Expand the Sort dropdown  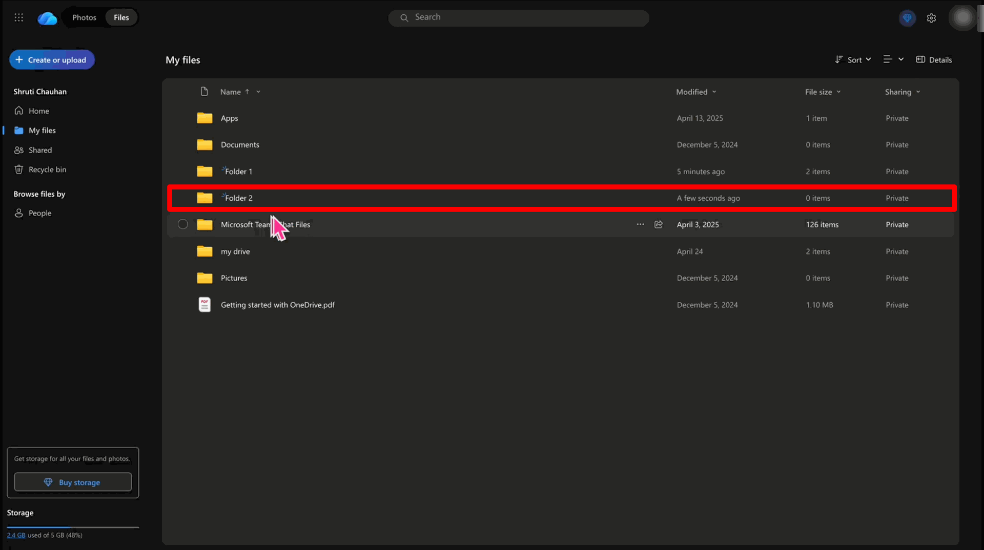point(853,60)
